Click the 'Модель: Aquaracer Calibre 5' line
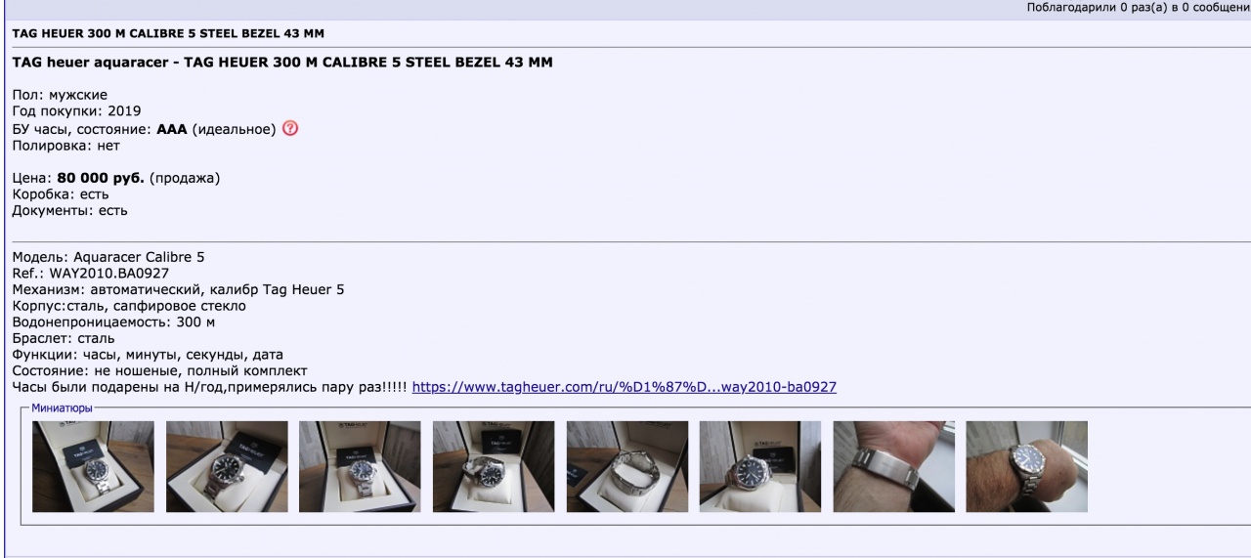The image size is (1251, 558). [x=108, y=257]
